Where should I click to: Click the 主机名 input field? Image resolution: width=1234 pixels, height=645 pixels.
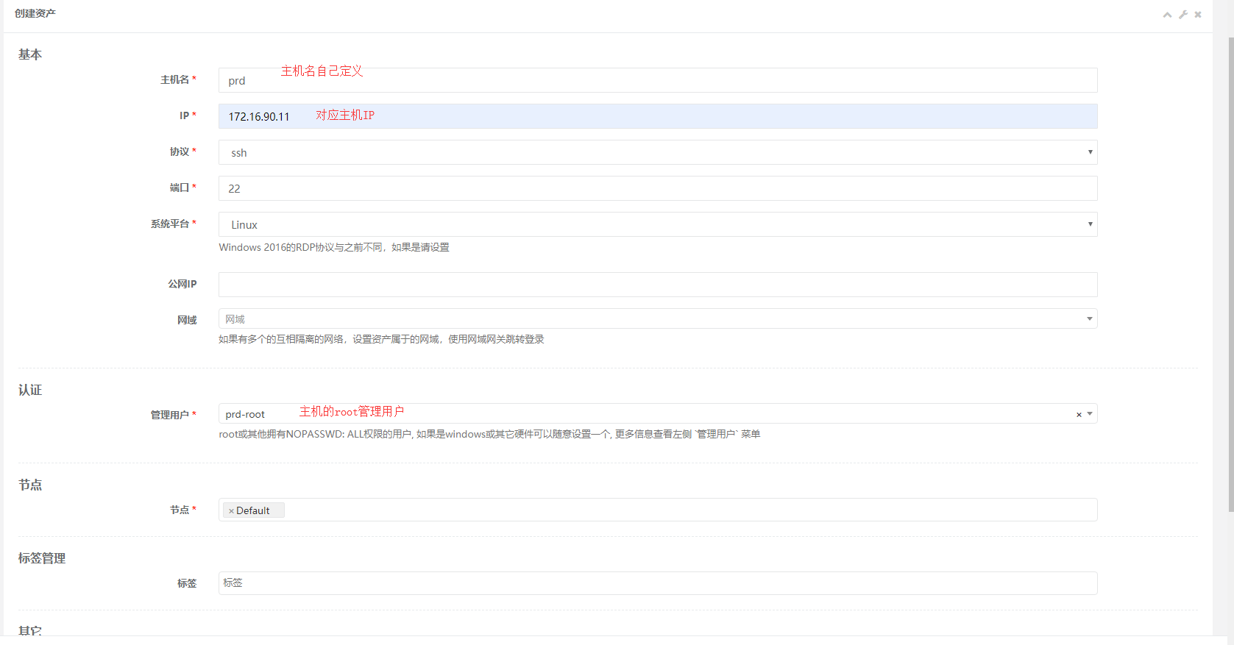pos(658,80)
